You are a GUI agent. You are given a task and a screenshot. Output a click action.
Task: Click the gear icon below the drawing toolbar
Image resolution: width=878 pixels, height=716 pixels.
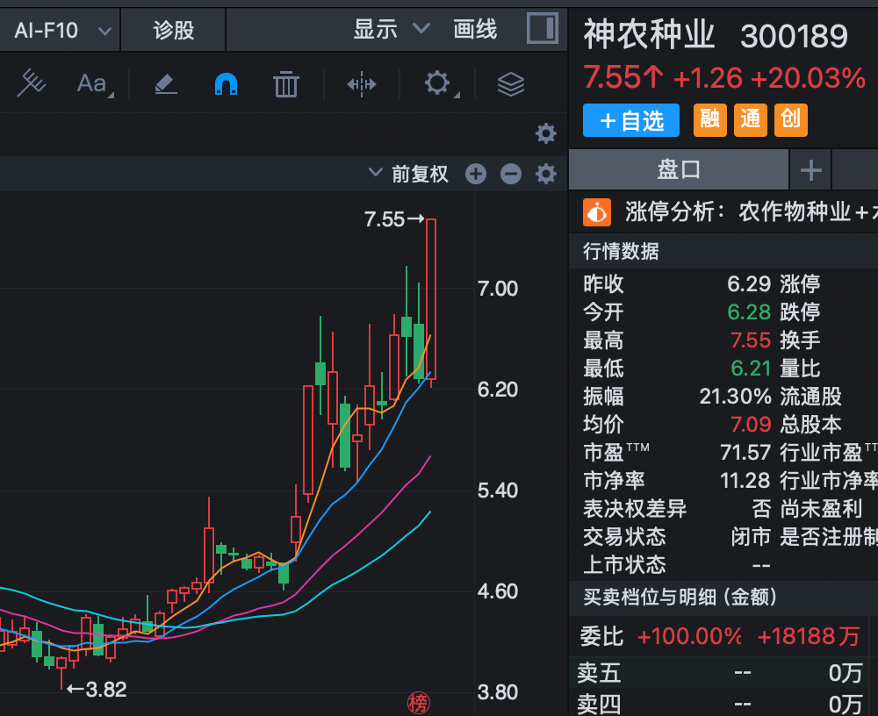[546, 133]
